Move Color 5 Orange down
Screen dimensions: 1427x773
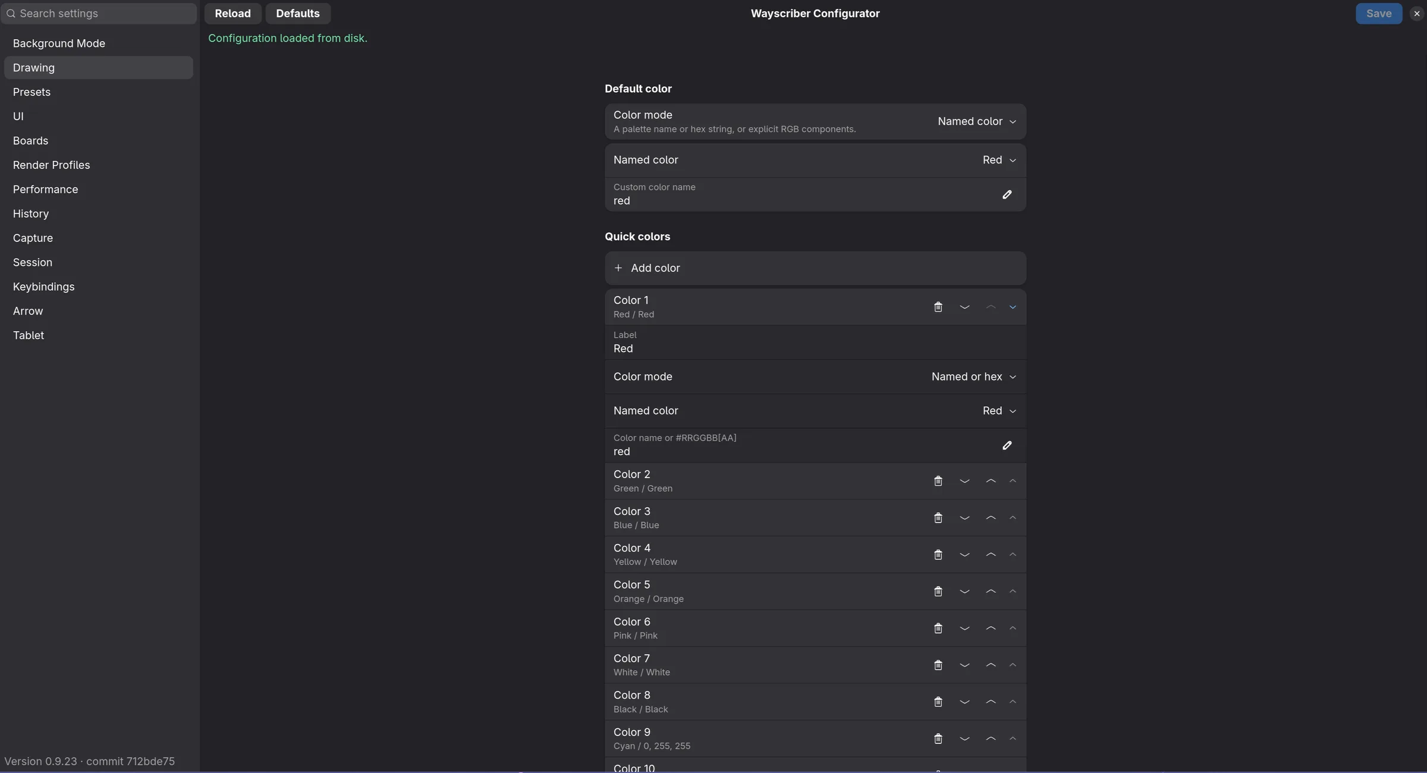tap(964, 592)
